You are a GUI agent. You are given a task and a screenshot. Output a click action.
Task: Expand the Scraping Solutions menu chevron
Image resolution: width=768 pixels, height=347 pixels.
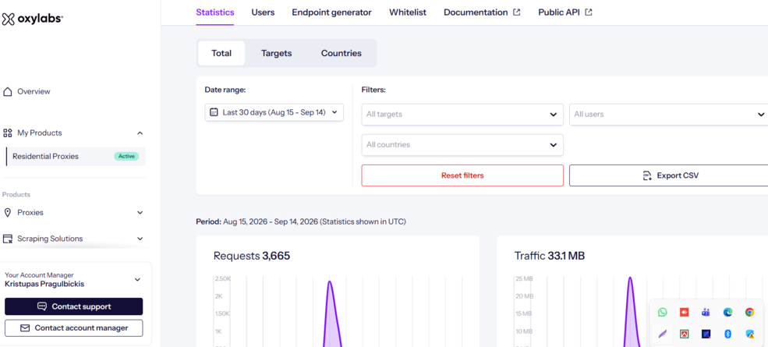click(140, 239)
